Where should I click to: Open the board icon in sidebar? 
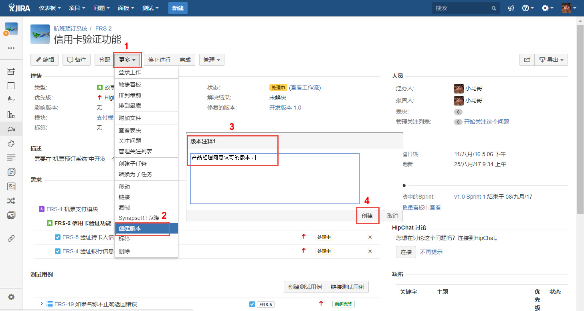(x=11, y=85)
